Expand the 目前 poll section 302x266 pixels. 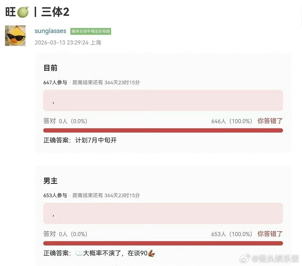tap(50, 68)
